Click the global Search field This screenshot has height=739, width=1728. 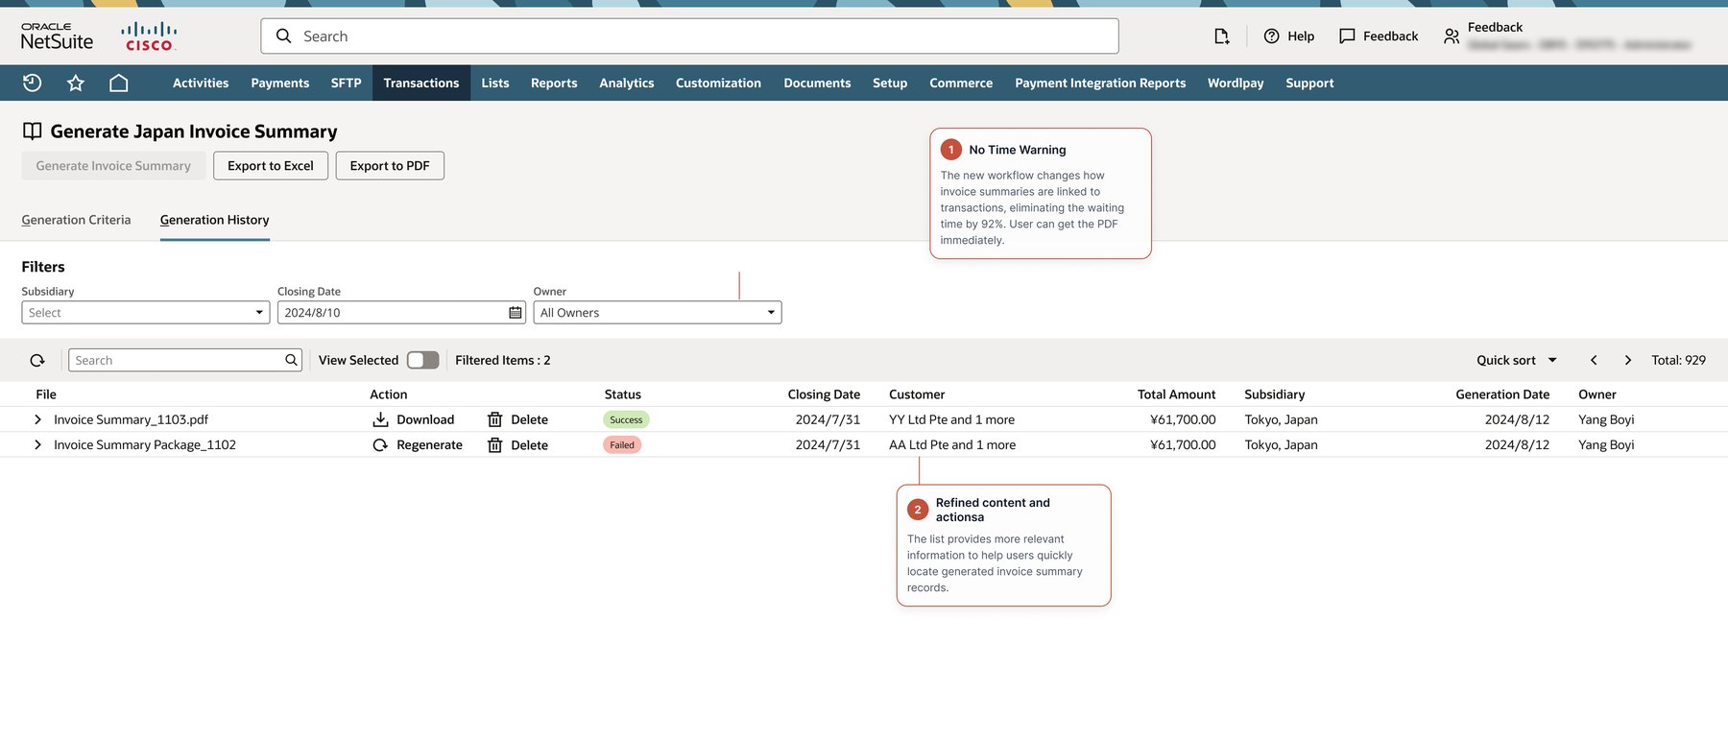click(689, 36)
